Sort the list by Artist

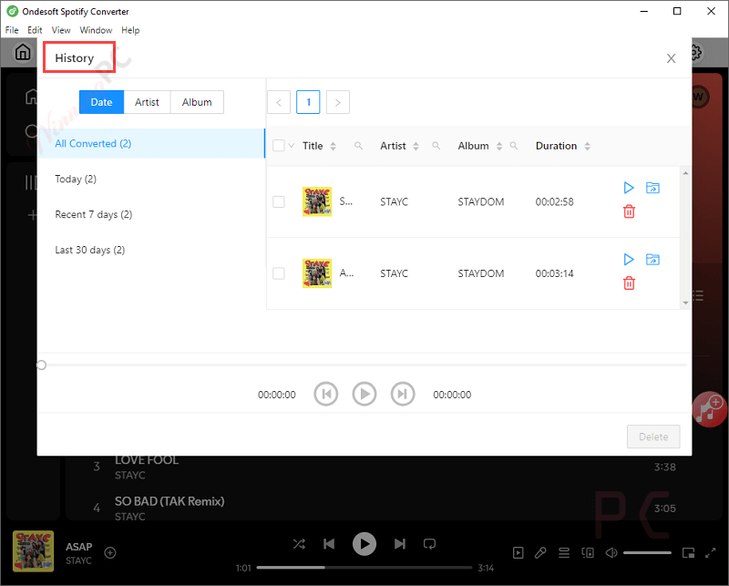(x=416, y=146)
